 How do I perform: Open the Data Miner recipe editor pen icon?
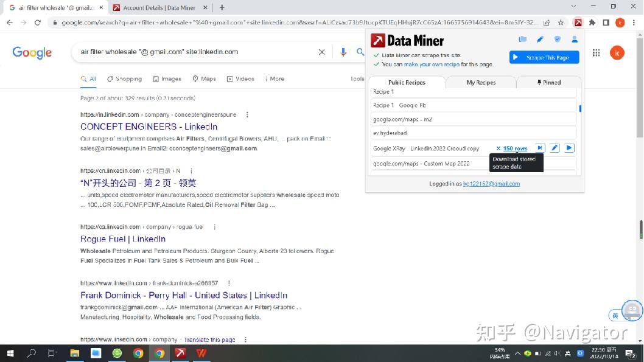[540, 40]
